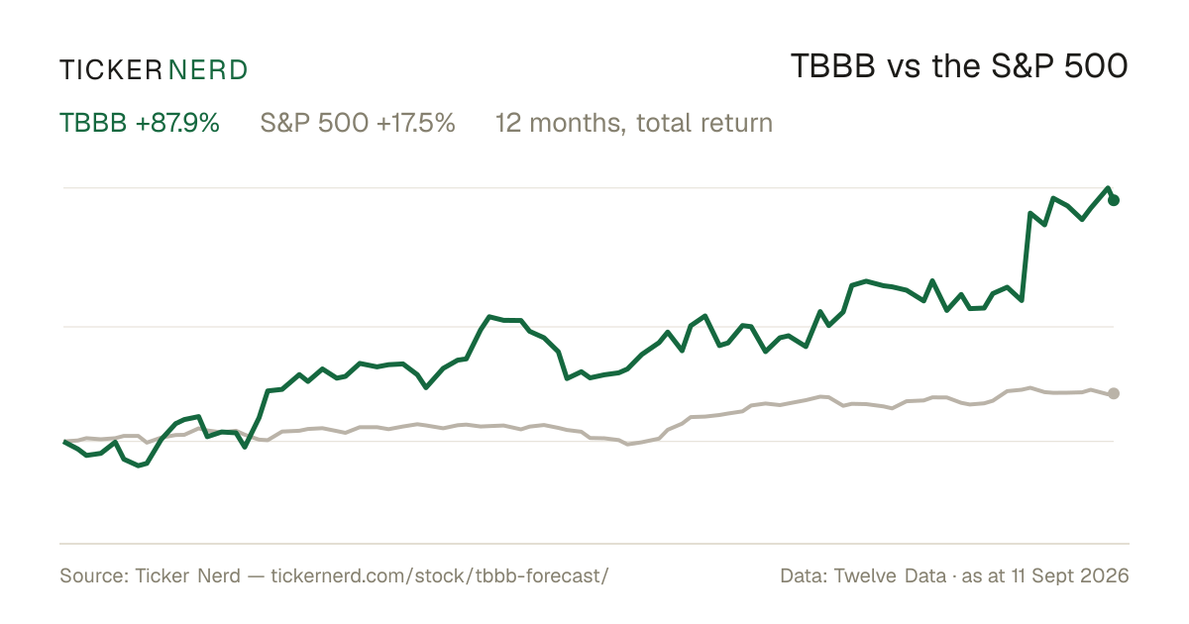Viewport: 1189px width, 624px height.
Task: Click the green NERD word in the logo
Action: (x=208, y=69)
